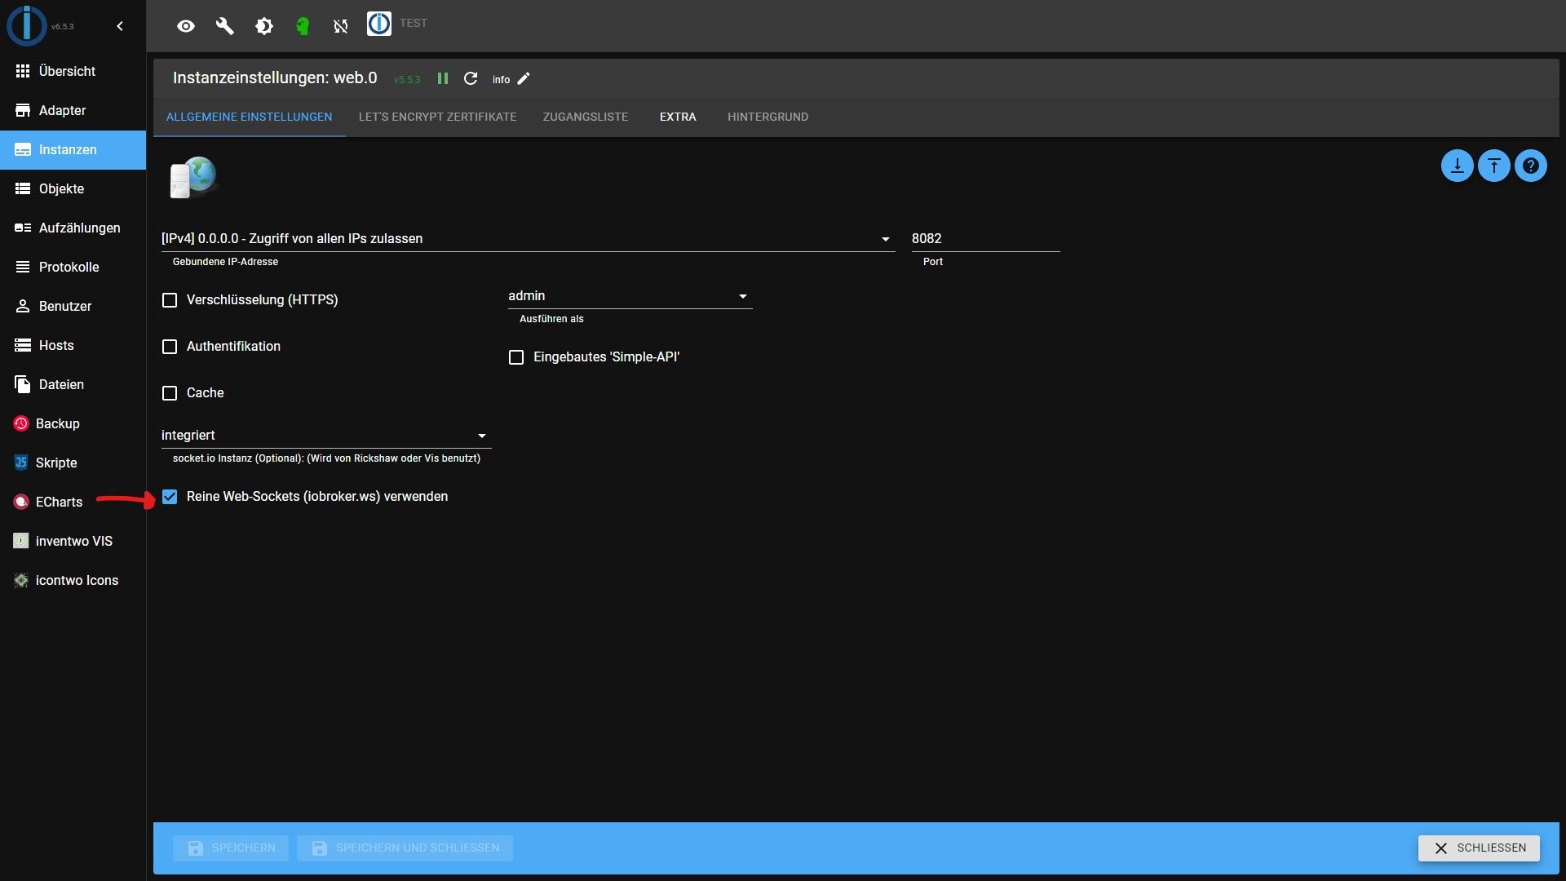Enable the Authentifikation checkbox
The height and width of the screenshot is (881, 1566).
tap(169, 347)
